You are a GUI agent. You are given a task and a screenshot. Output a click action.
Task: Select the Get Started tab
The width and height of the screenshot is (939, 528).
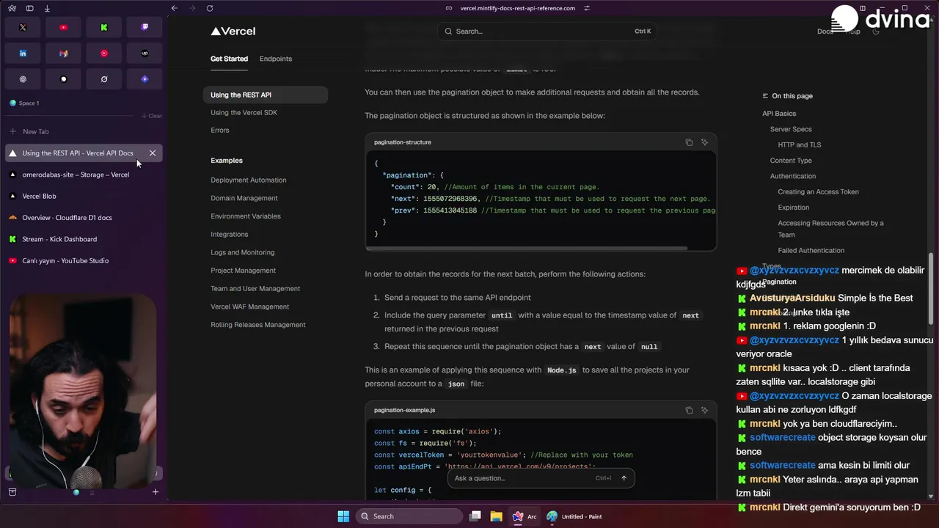(229, 59)
